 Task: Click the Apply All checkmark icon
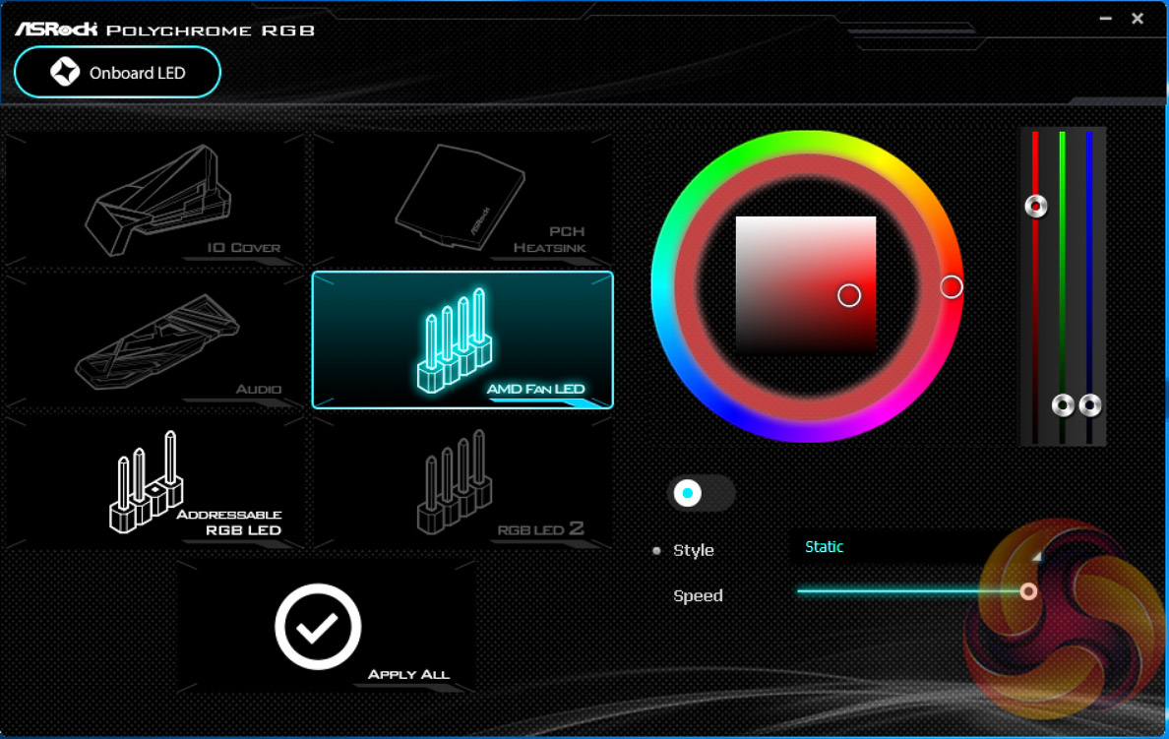[318, 627]
